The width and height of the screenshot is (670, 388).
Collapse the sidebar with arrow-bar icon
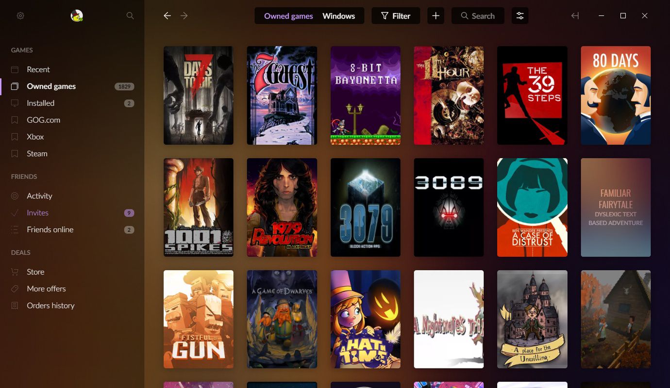(575, 16)
